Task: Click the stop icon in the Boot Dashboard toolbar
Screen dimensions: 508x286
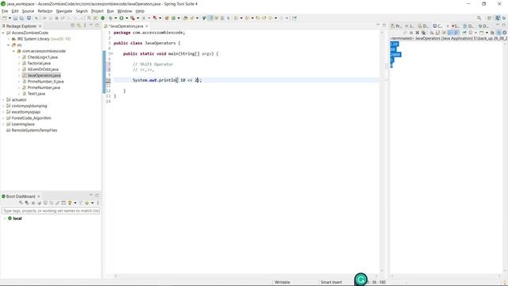Action: [x=33, y=203]
